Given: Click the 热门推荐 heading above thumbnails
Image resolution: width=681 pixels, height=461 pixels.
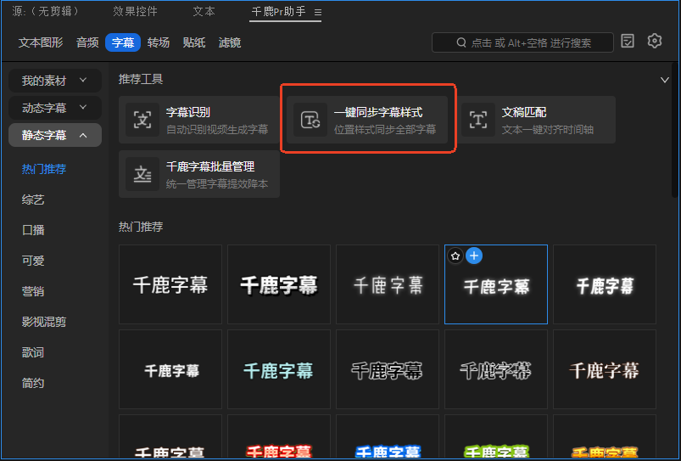Looking at the screenshot, I should pyautogui.click(x=141, y=227).
